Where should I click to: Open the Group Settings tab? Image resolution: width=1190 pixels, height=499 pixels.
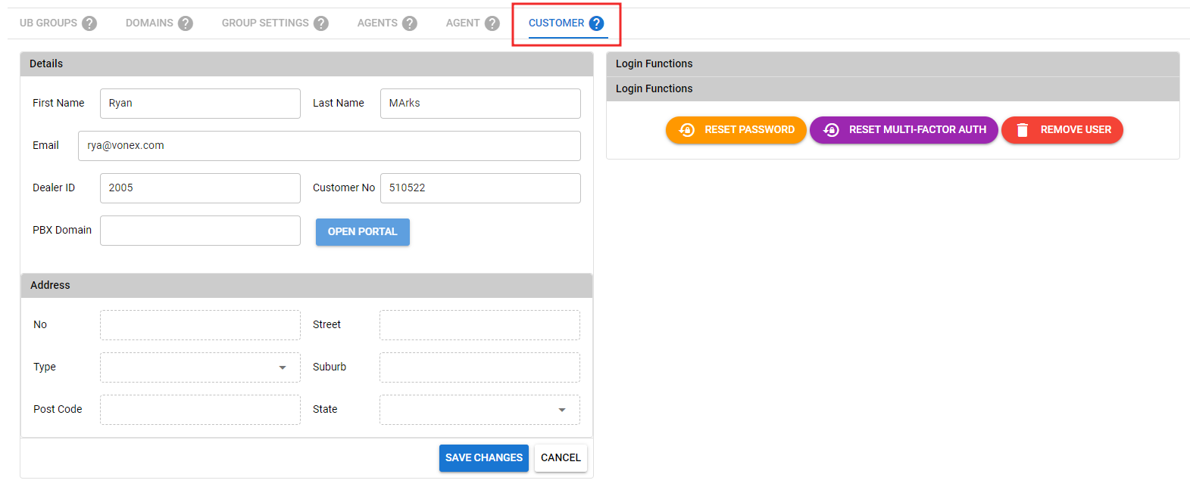(265, 23)
